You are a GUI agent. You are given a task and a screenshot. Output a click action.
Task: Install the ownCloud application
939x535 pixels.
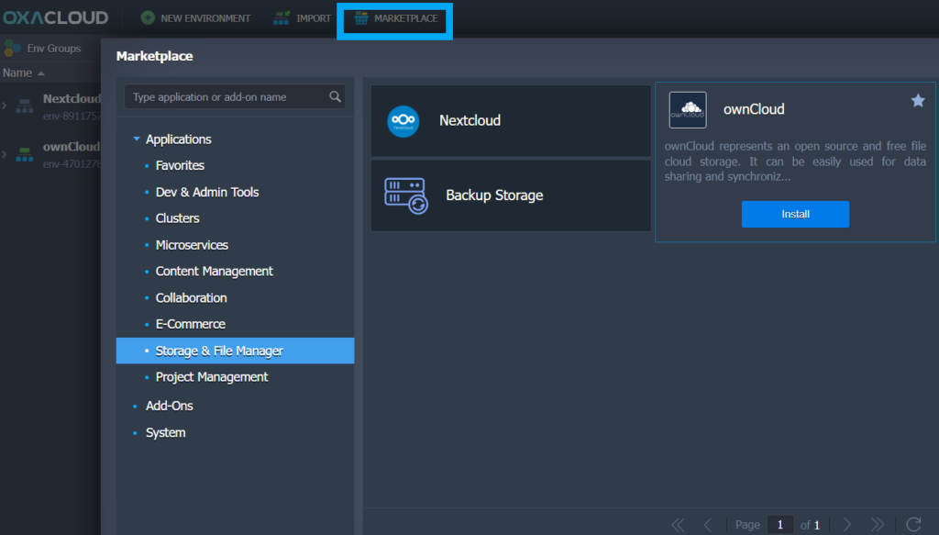pos(795,214)
